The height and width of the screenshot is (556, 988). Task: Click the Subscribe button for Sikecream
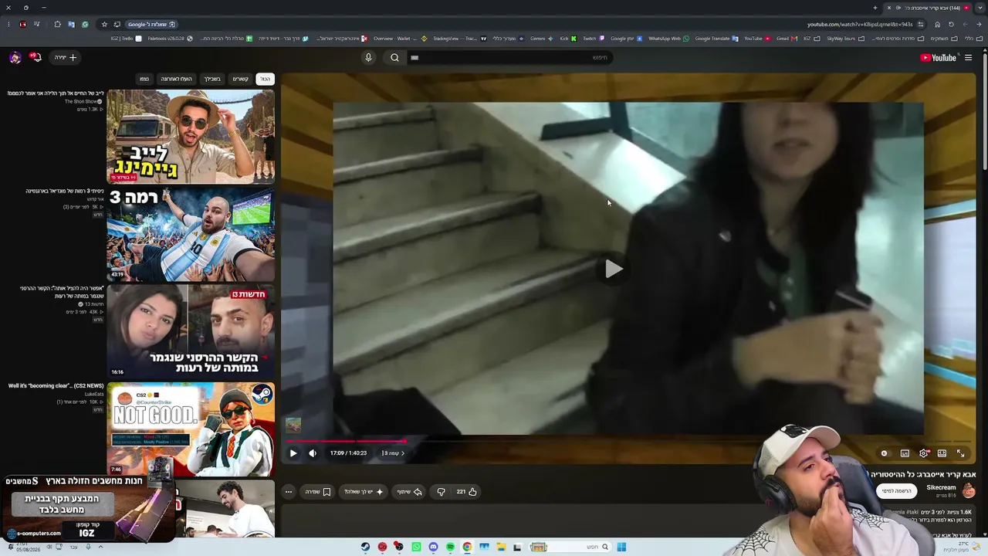[897, 491]
